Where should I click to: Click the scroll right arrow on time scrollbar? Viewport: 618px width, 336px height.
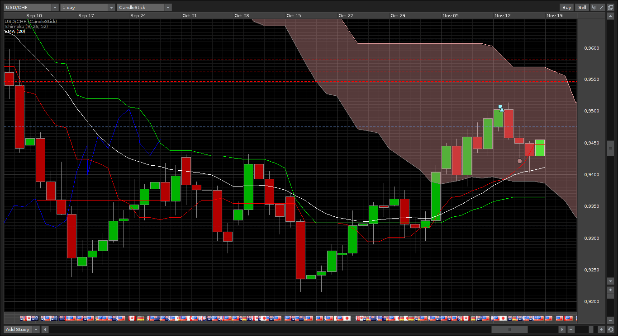click(x=562, y=329)
